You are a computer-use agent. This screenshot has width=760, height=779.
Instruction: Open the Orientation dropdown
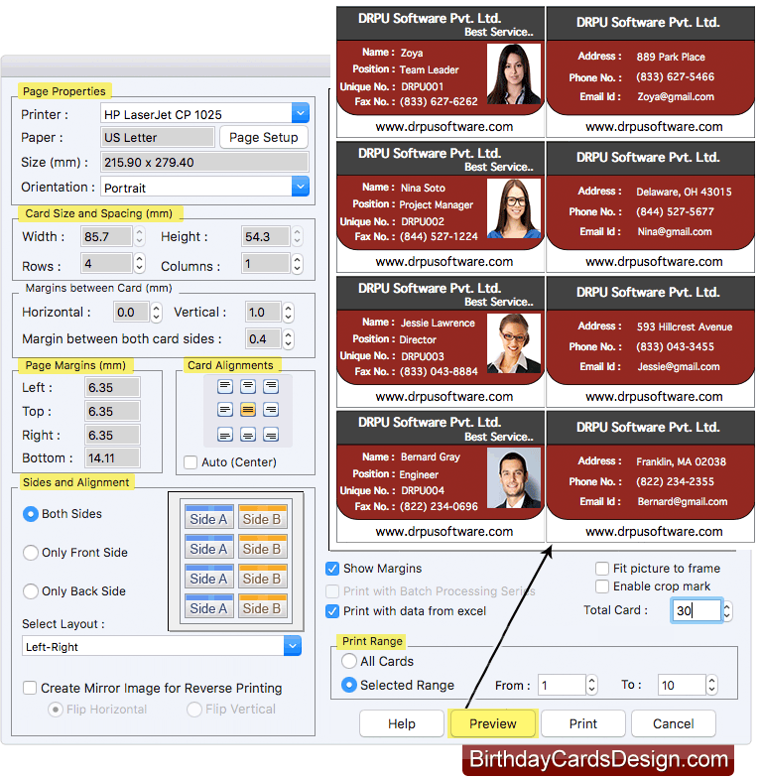[x=301, y=187]
